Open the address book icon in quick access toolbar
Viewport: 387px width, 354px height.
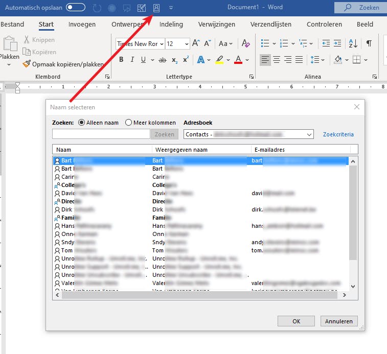[x=156, y=8]
